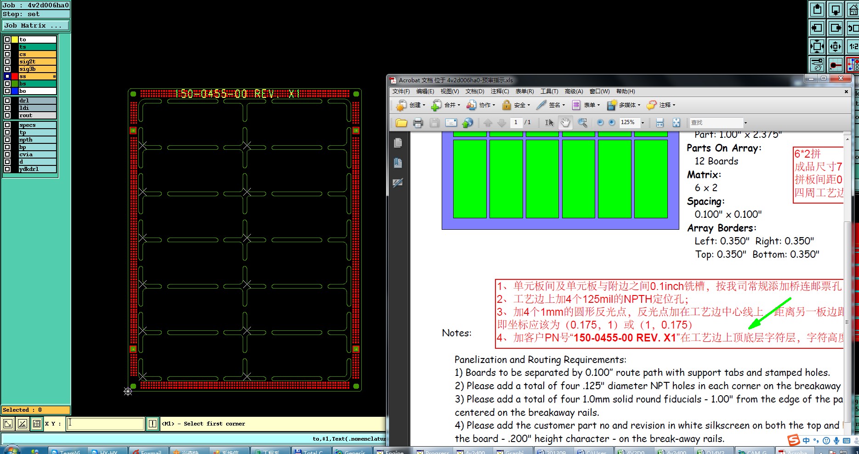859x454 pixels.
Task: Open the 视图(V) menu in Acrobat
Action: click(x=449, y=91)
